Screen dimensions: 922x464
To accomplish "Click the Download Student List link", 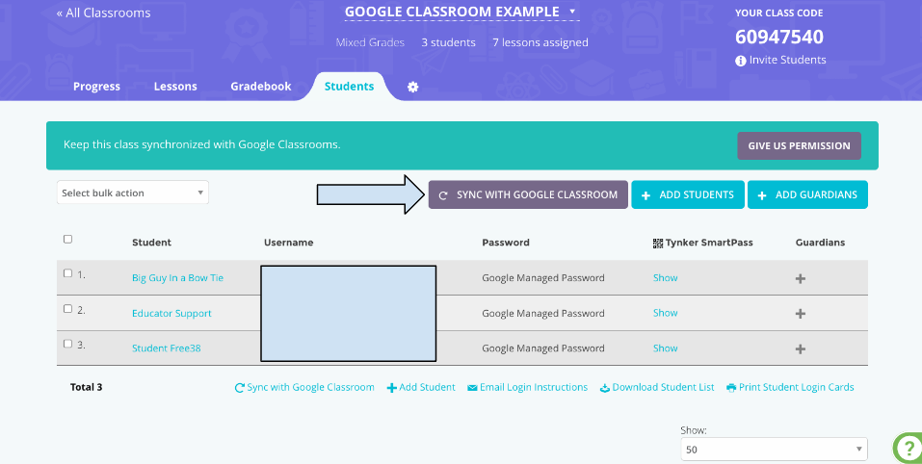I will tap(663, 388).
